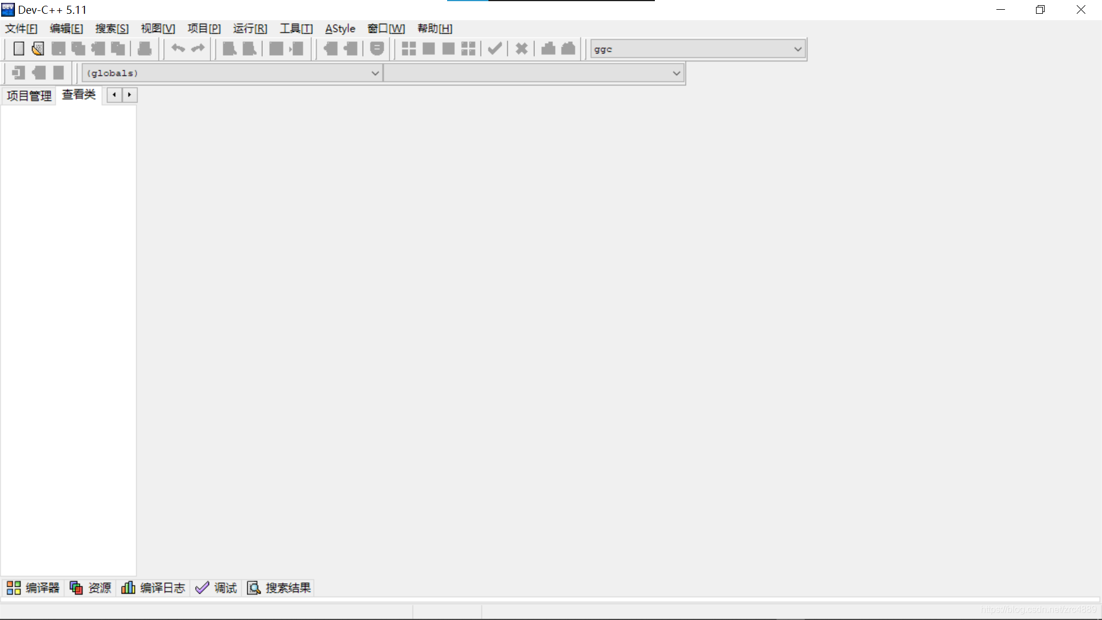Click the Stop Execution X icon
Viewport: 1102px width, 620px height.
tap(522, 49)
